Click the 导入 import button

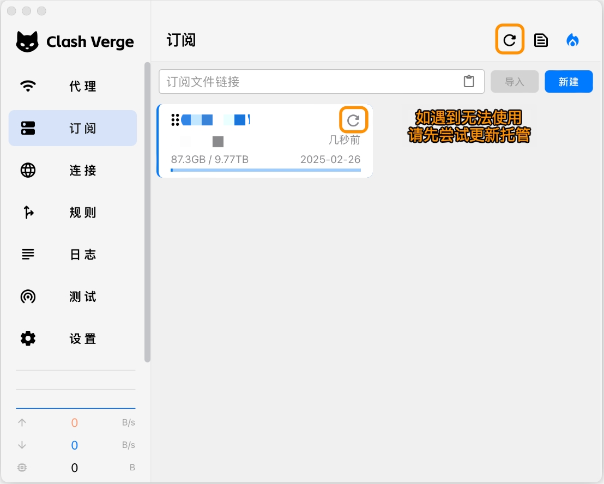pyautogui.click(x=515, y=81)
